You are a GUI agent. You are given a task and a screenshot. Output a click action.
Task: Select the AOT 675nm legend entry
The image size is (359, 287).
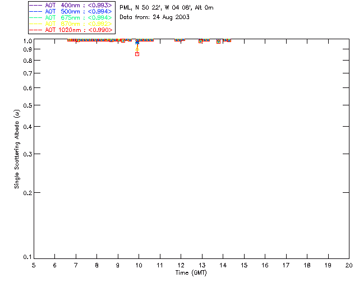tap(71, 17)
